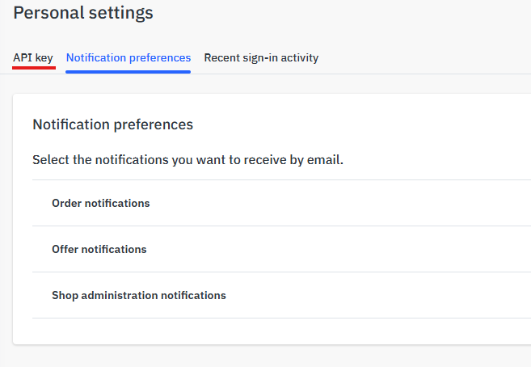Viewport: 531px width, 367px height.
Task: Click the word 'Offer' in Offer notifications
Action: tap(65, 249)
